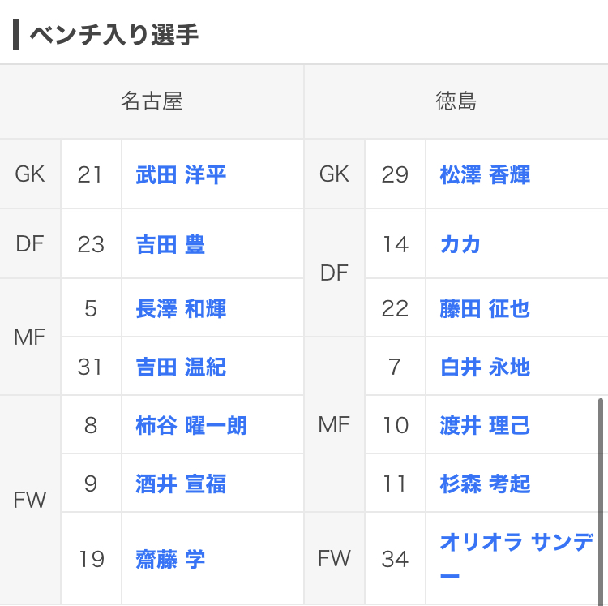The height and width of the screenshot is (606, 608).
Task: Click the vertical scrollbar on right edge
Action: click(x=601, y=487)
